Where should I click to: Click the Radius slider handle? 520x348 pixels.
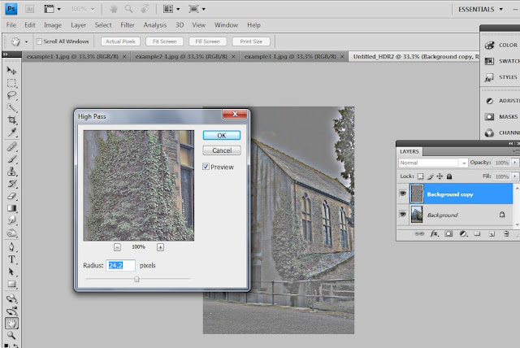point(136,279)
